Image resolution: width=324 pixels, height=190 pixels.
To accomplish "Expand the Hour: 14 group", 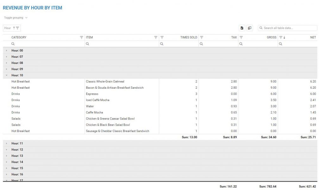I will tap(7, 162).
